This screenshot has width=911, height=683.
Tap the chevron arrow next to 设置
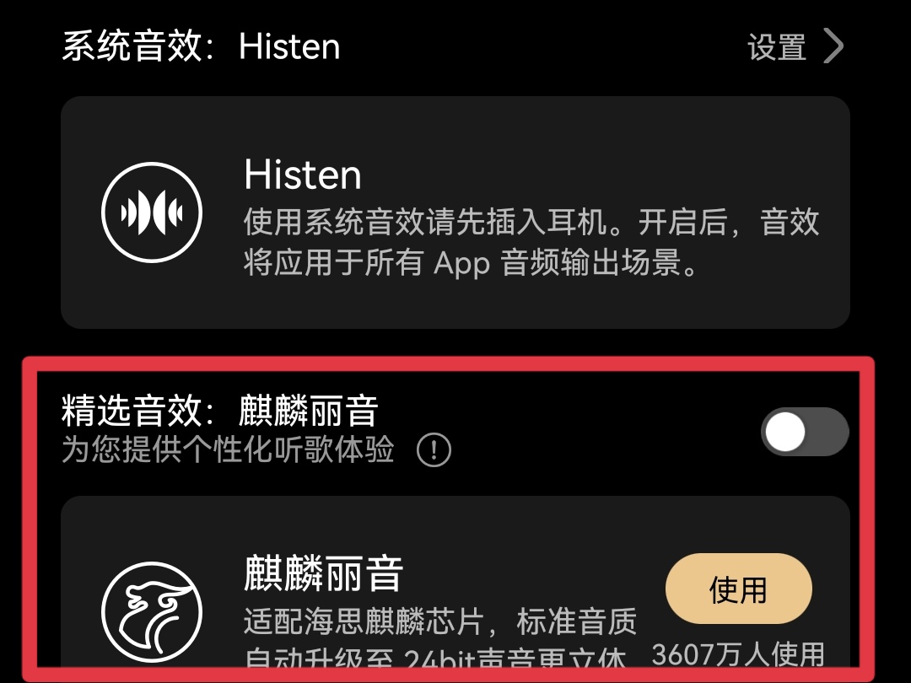tap(833, 46)
